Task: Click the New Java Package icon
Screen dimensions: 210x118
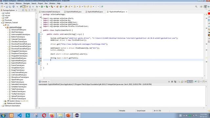Action: tap(57, 7)
